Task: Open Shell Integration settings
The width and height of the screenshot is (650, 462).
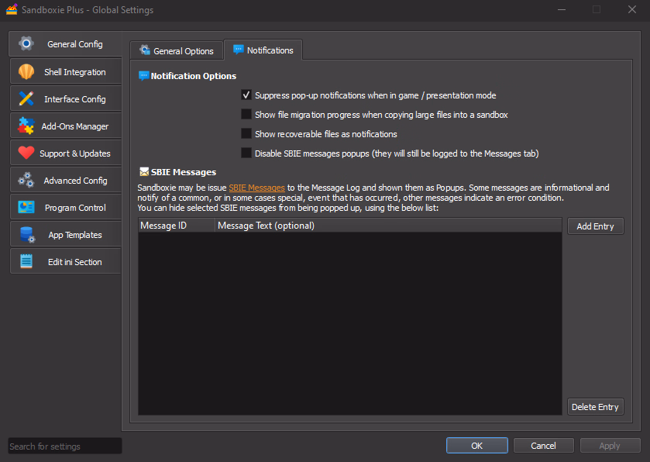Action: coord(66,72)
